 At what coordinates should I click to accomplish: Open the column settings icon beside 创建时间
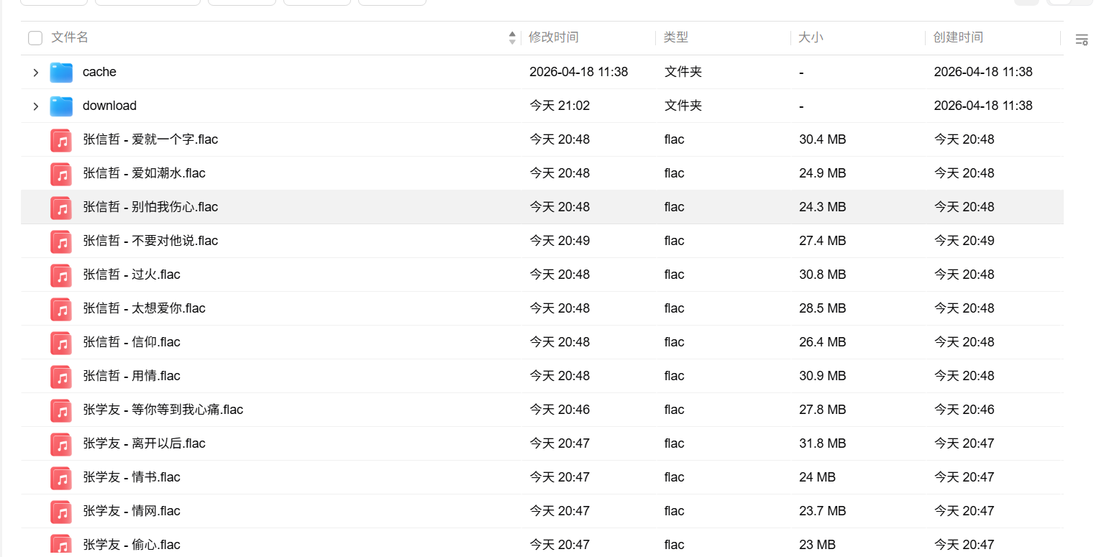point(1082,40)
